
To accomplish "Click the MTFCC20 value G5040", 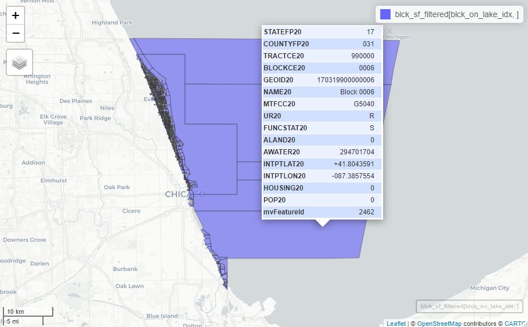I will click(x=364, y=104).
